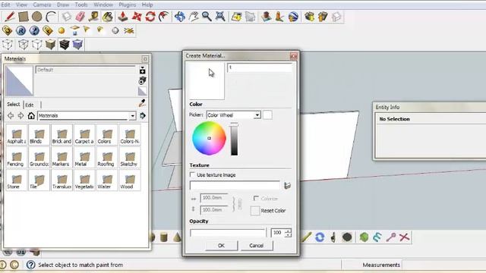The height and width of the screenshot is (273, 486).
Task: Open the Metal materials folder
Action: tap(84, 158)
